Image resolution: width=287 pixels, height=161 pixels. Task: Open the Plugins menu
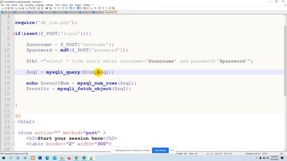point(78,5)
